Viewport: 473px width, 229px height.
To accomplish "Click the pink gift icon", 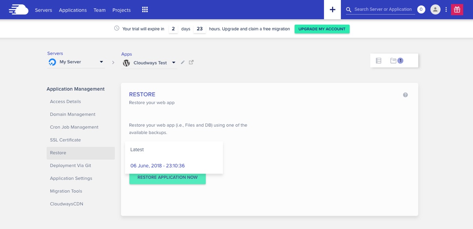I will tap(457, 9).
